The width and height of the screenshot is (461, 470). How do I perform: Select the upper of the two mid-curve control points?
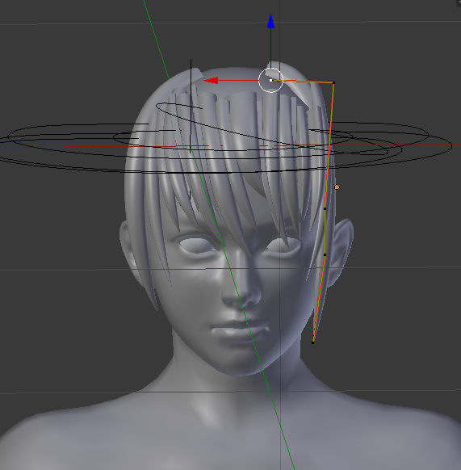coord(325,208)
